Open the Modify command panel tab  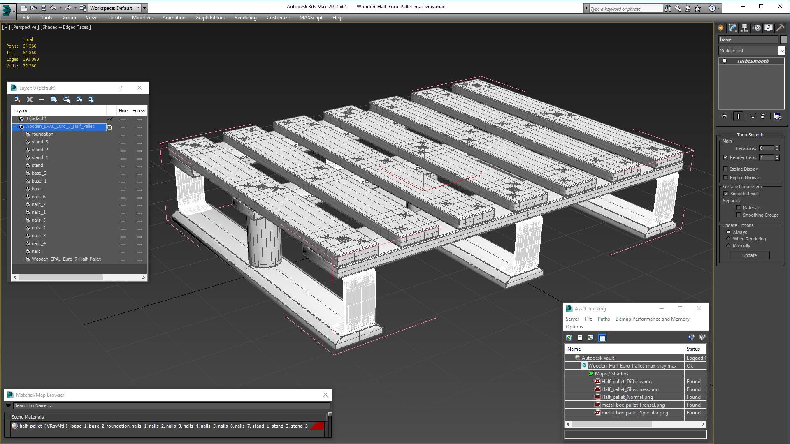click(733, 28)
